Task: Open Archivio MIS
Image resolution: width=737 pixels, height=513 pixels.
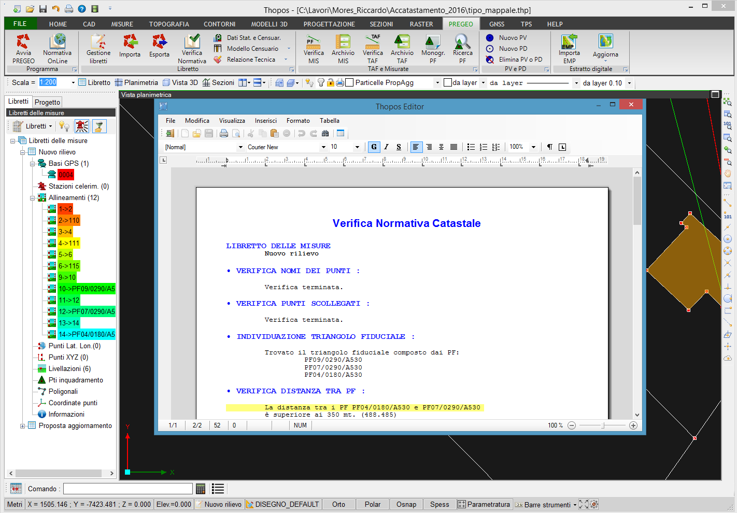Action: (343, 49)
